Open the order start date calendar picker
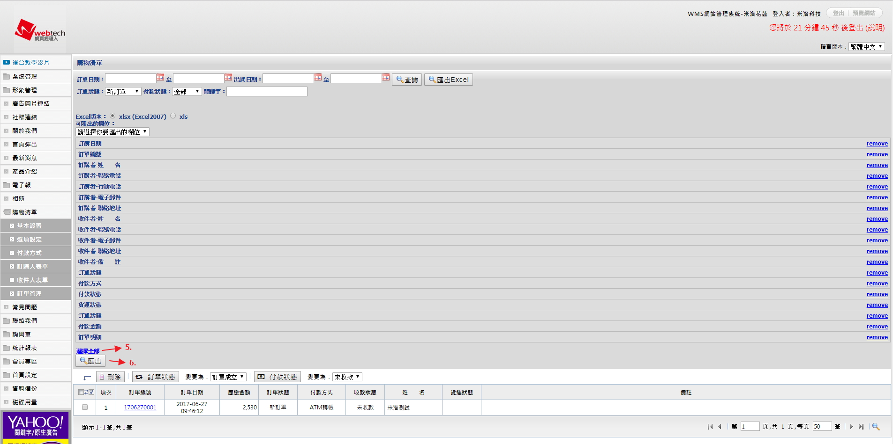 [x=160, y=78]
